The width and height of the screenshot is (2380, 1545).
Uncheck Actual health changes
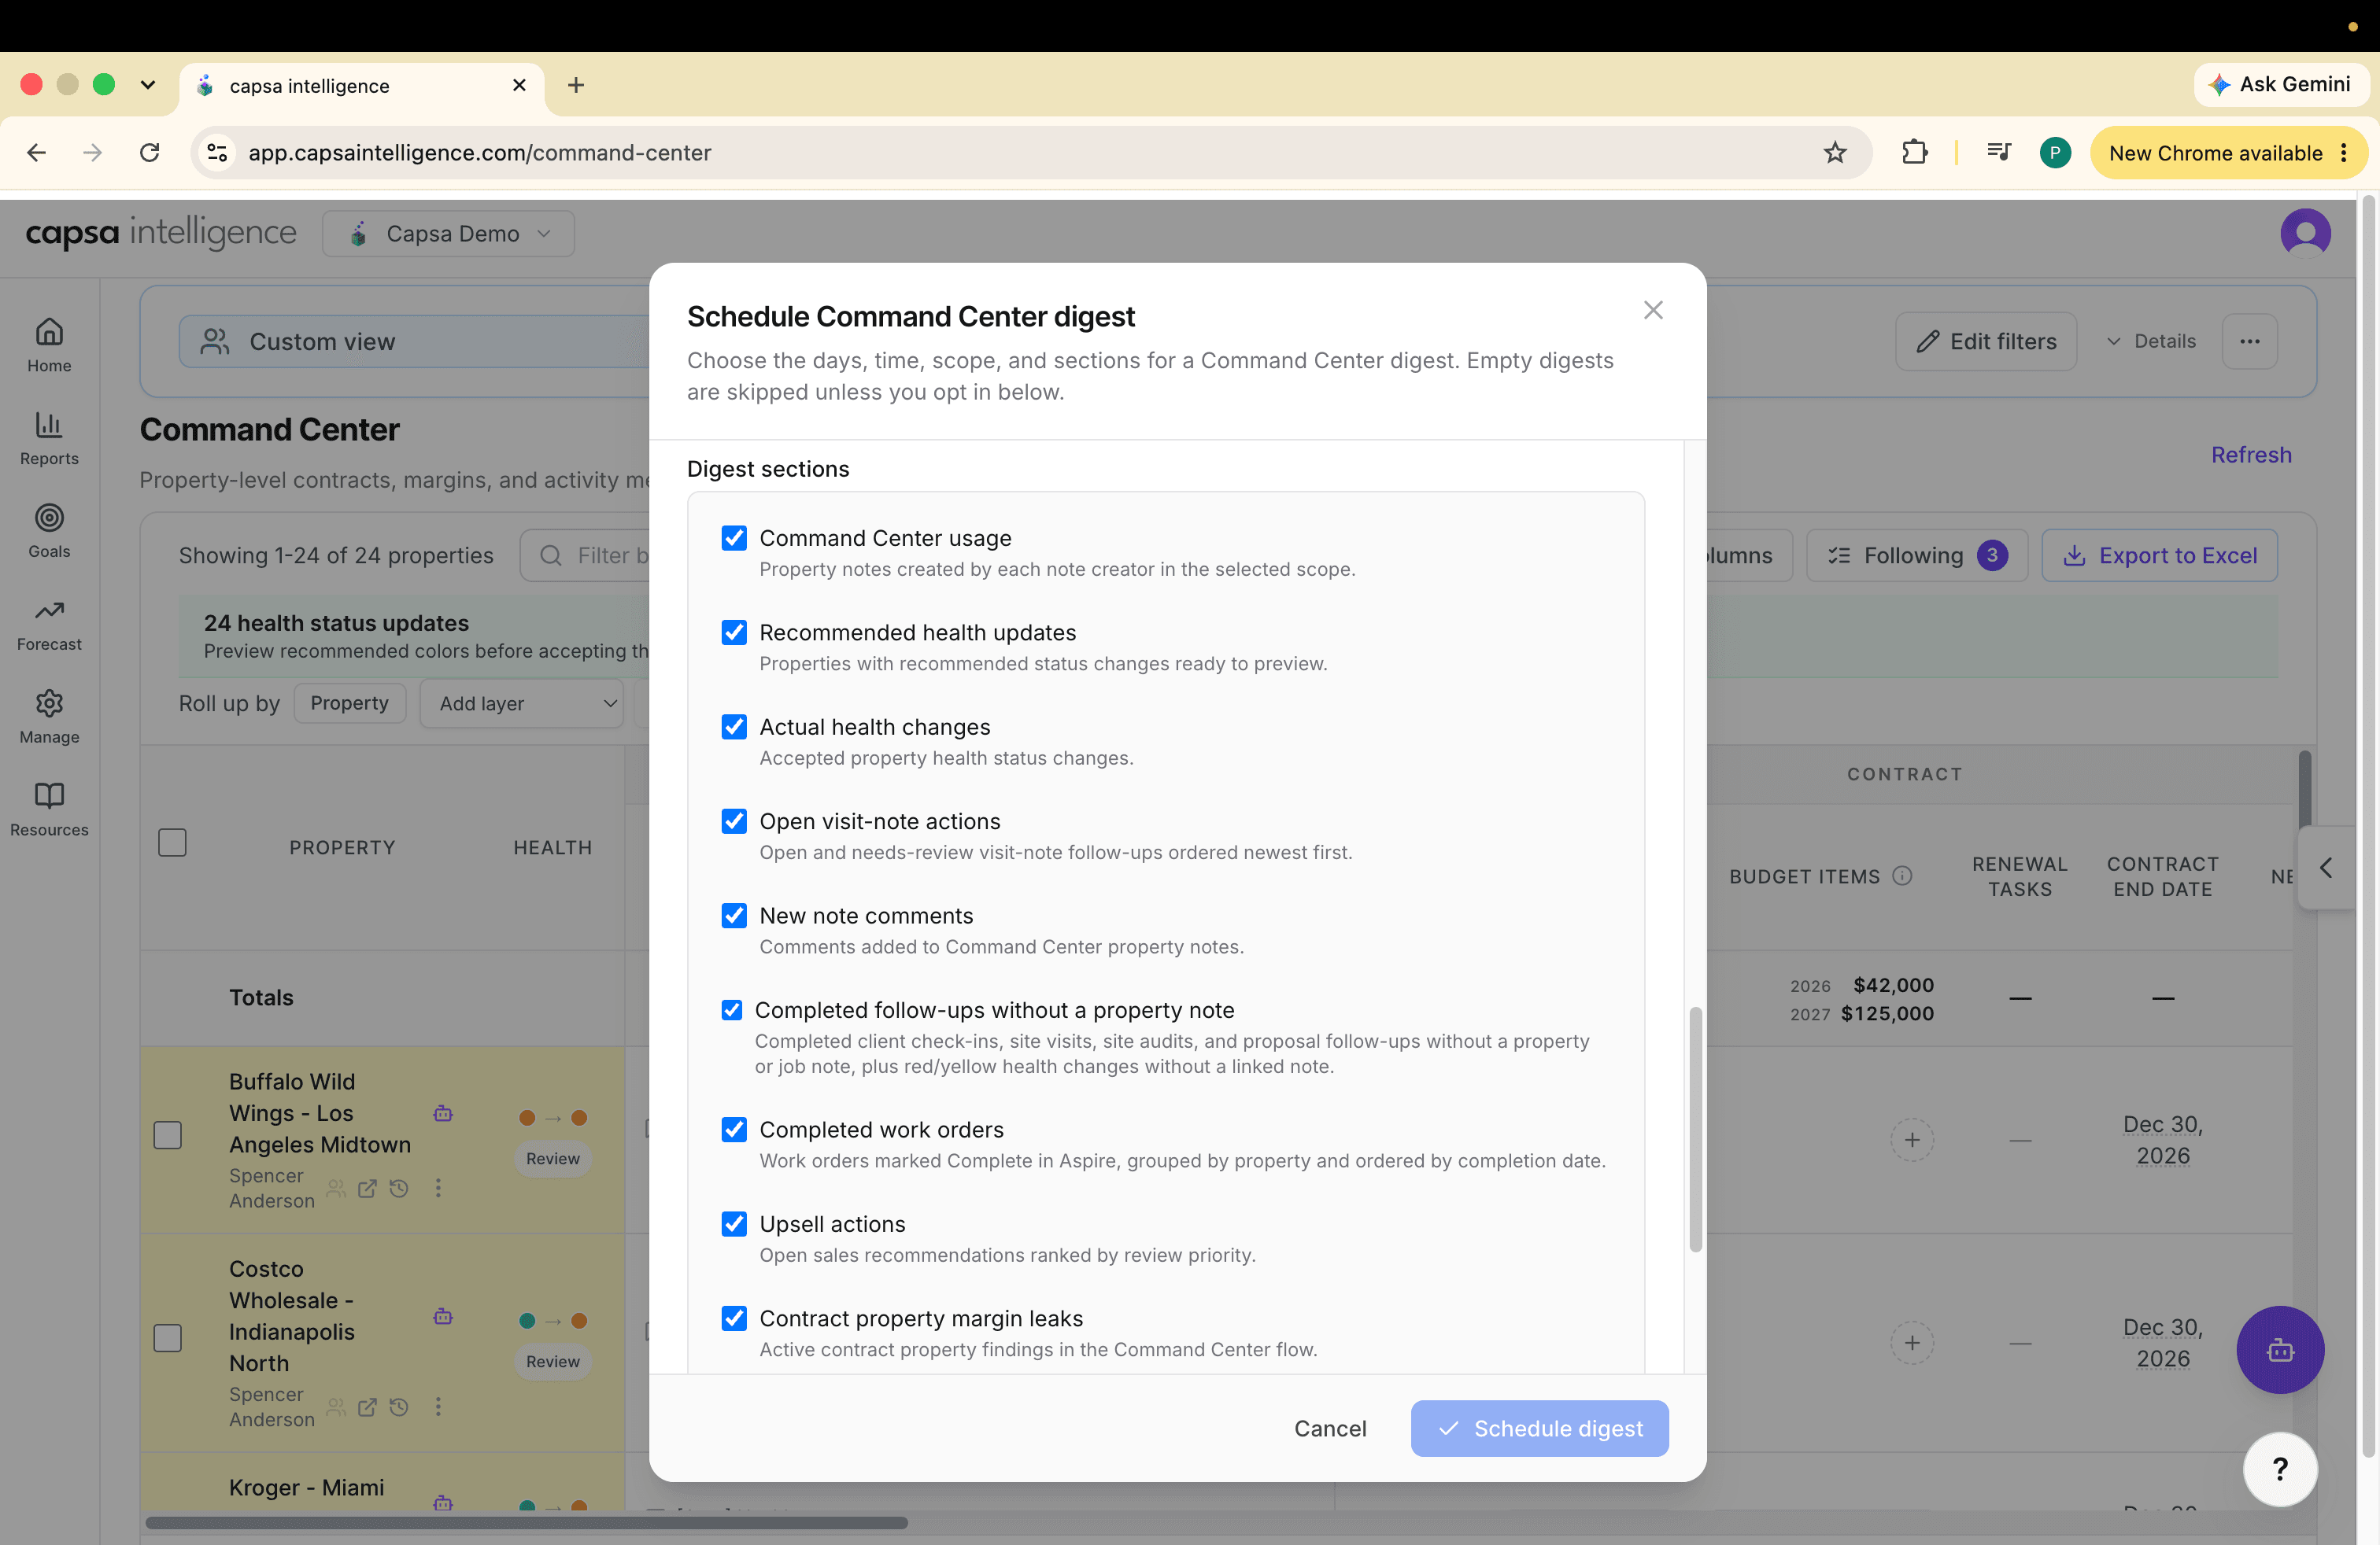point(734,727)
